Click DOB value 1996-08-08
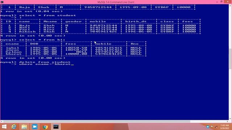 point(43,52)
